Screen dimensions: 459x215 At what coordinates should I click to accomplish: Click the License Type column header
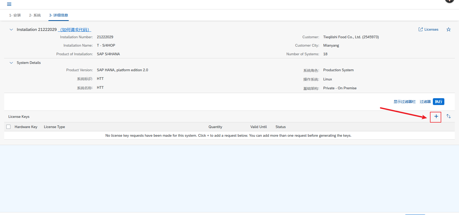pos(54,127)
